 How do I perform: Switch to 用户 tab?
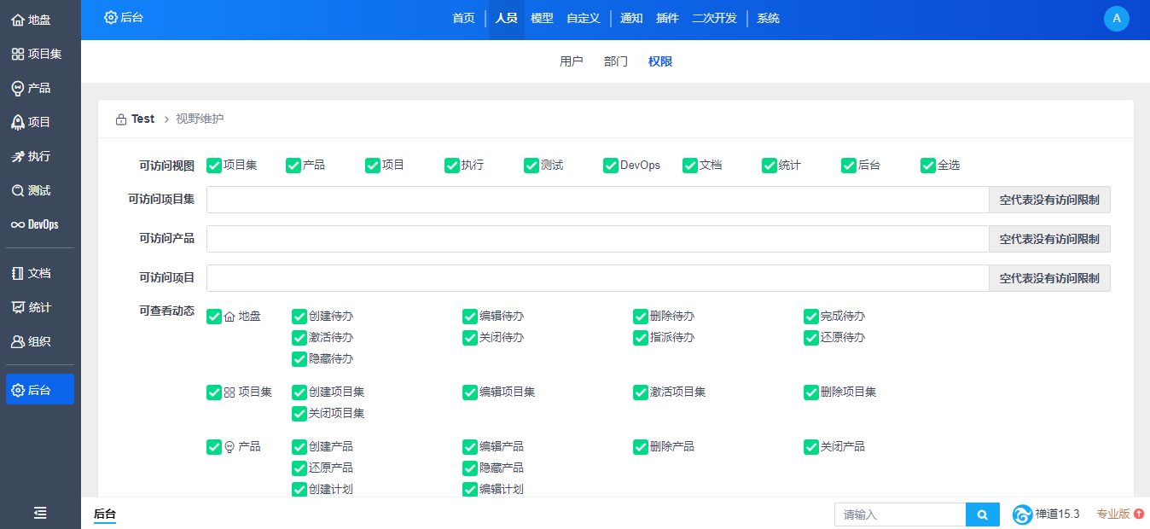tap(571, 61)
